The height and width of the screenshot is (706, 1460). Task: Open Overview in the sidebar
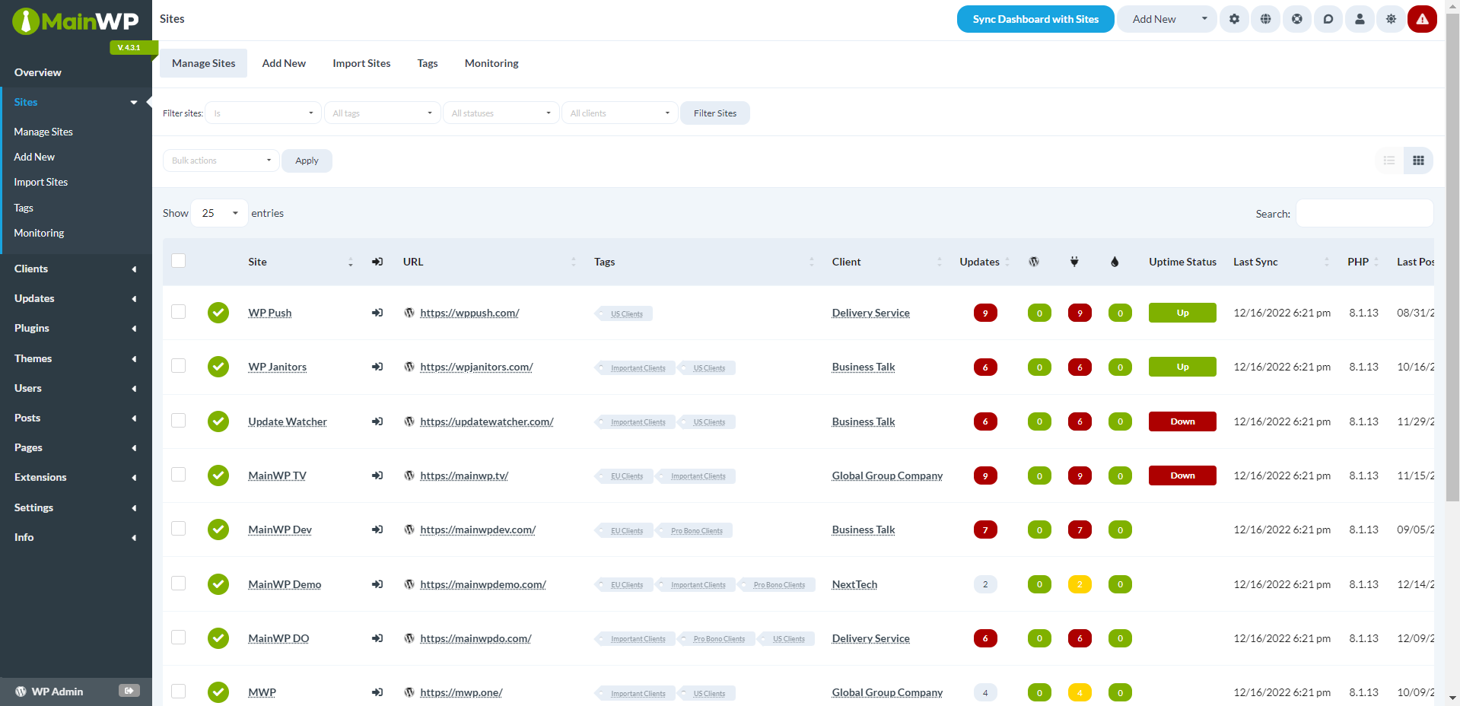(38, 72)
